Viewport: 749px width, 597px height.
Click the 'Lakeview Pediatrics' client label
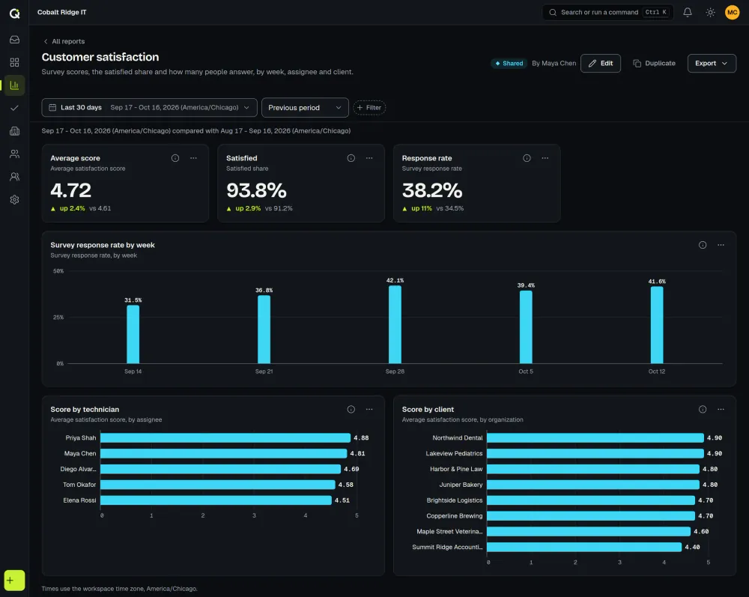click(x=455, y=453)
